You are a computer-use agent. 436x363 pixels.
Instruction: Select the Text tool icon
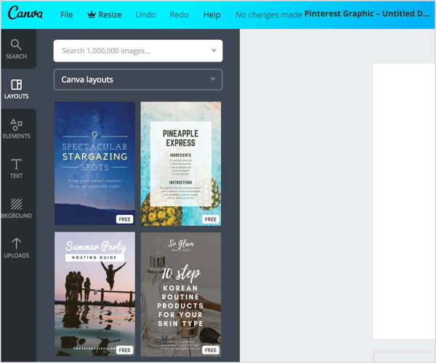point(16,164)
